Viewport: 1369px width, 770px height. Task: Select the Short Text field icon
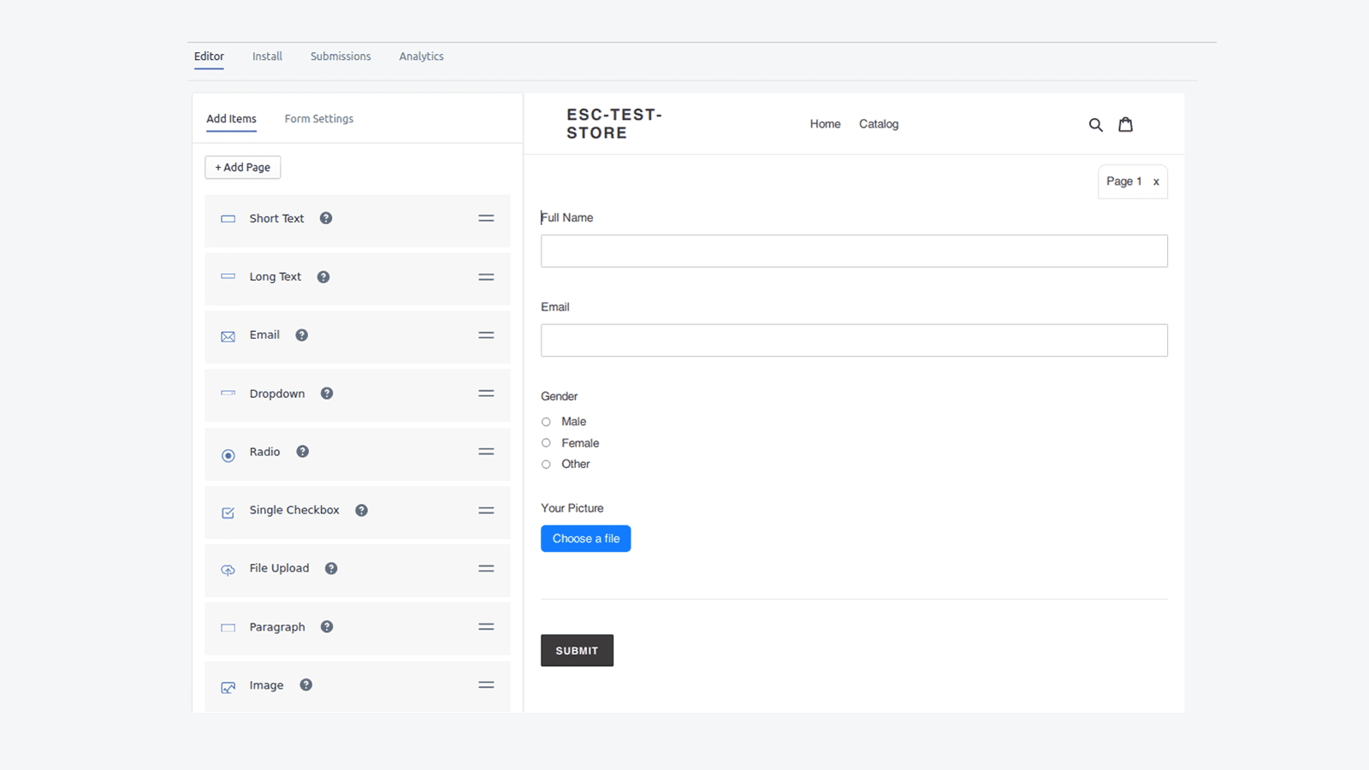click(x=228, y=218)
